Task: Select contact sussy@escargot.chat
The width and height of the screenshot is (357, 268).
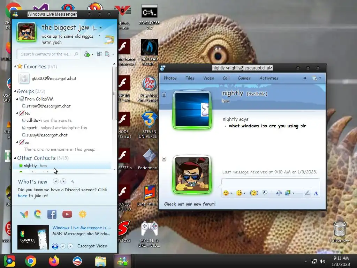Action: [x=47, y=135]
